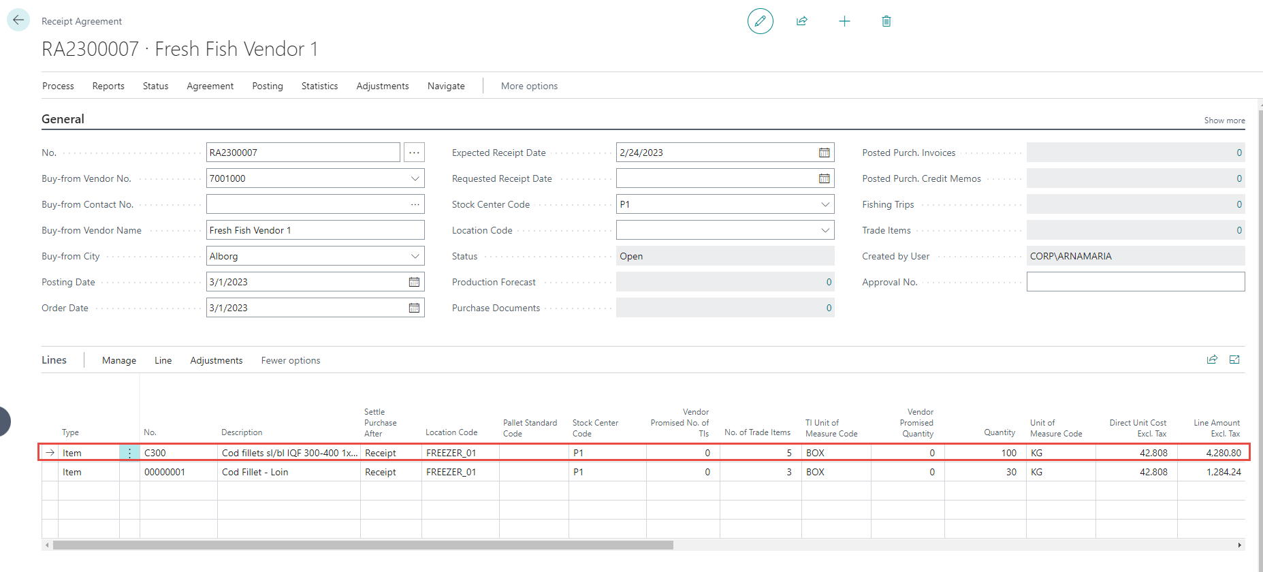Expand the Lines section to full view
The image size is (1263, 572).
1234,360
